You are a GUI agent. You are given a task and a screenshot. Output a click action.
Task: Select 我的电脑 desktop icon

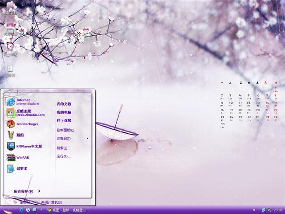click(x=11, y=29)
